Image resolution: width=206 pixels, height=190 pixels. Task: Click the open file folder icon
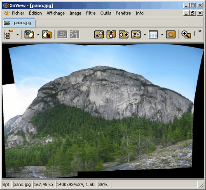coord(29,35)
